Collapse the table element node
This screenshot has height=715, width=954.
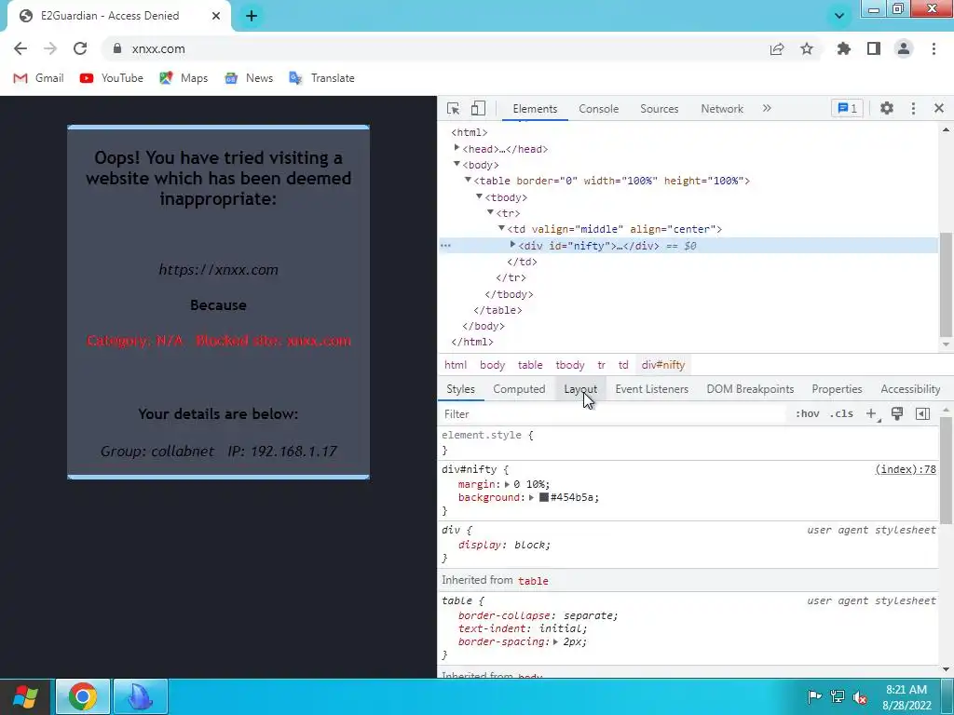coord(468,180)
